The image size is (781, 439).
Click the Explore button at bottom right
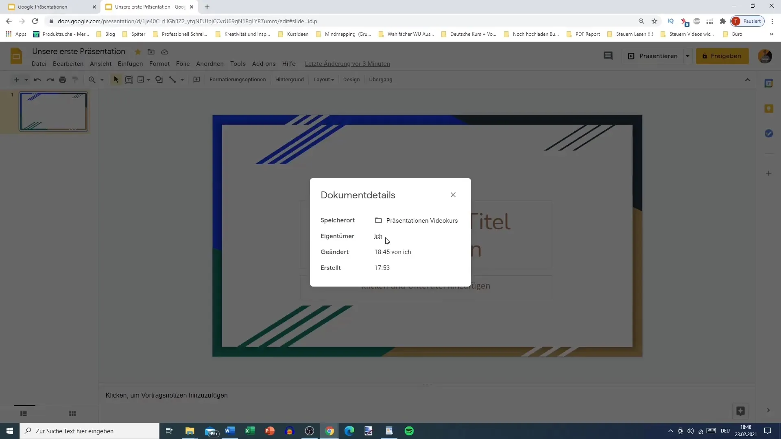[740, 411]
